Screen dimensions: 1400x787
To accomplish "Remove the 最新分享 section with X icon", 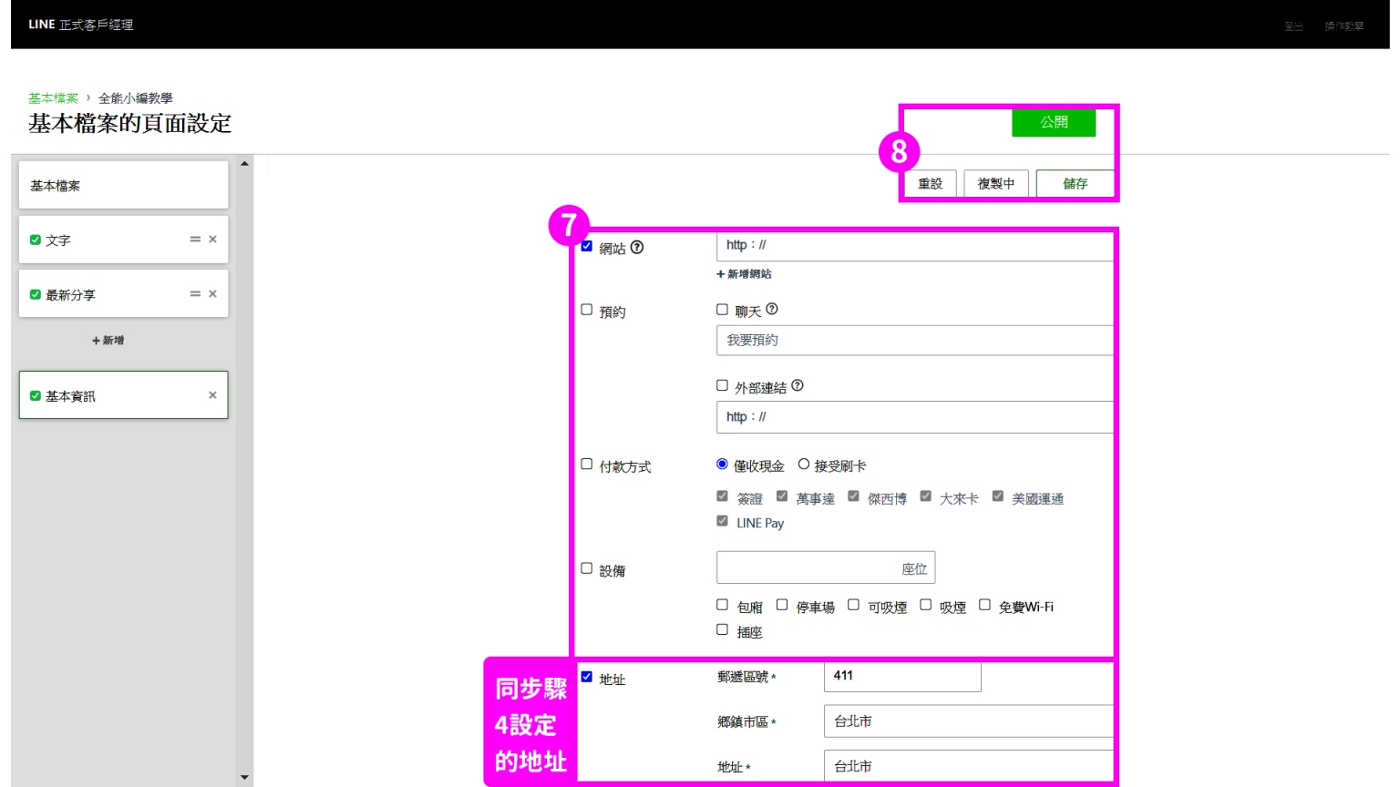I will (x=212, y=294).
